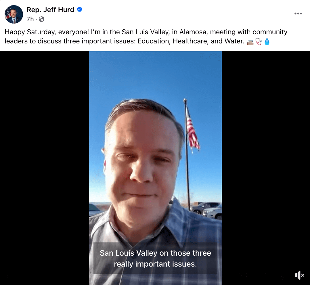The width and height of the screenshot is (310, 287).
Task: Open the three-dot post options menu
Action: tap(298, 14)
